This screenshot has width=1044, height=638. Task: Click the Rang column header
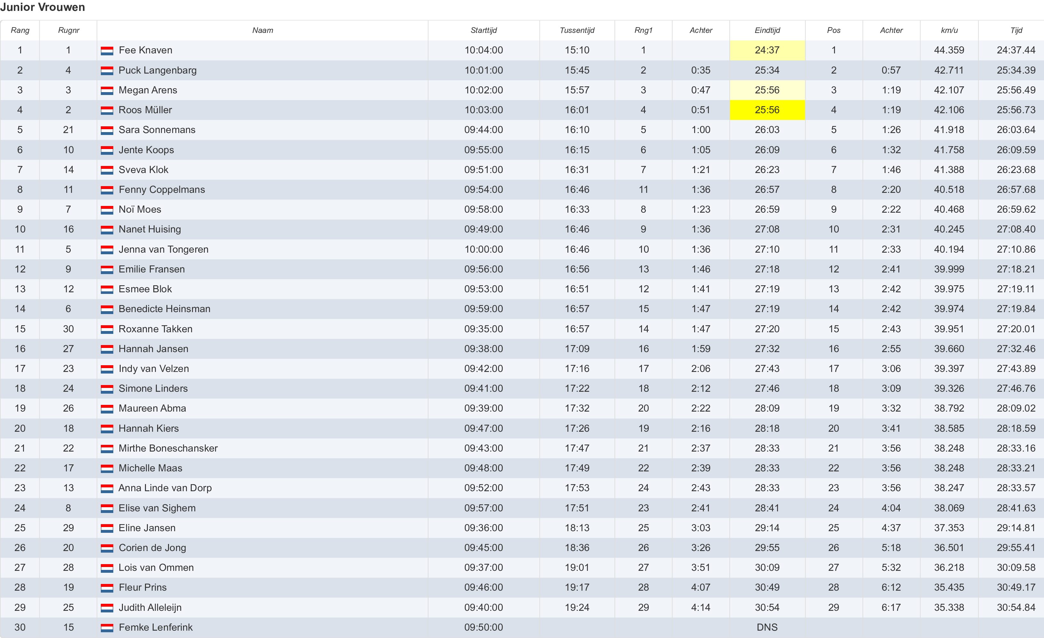20,30
